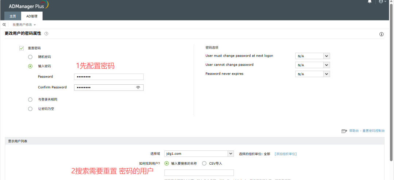Toggle the 重置密码 checkbox

click(x=22, y=48)
